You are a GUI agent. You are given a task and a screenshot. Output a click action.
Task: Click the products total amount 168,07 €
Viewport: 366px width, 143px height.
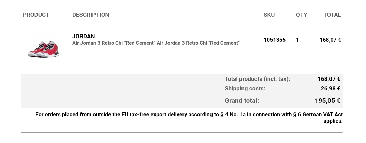(x=329, y=79)
